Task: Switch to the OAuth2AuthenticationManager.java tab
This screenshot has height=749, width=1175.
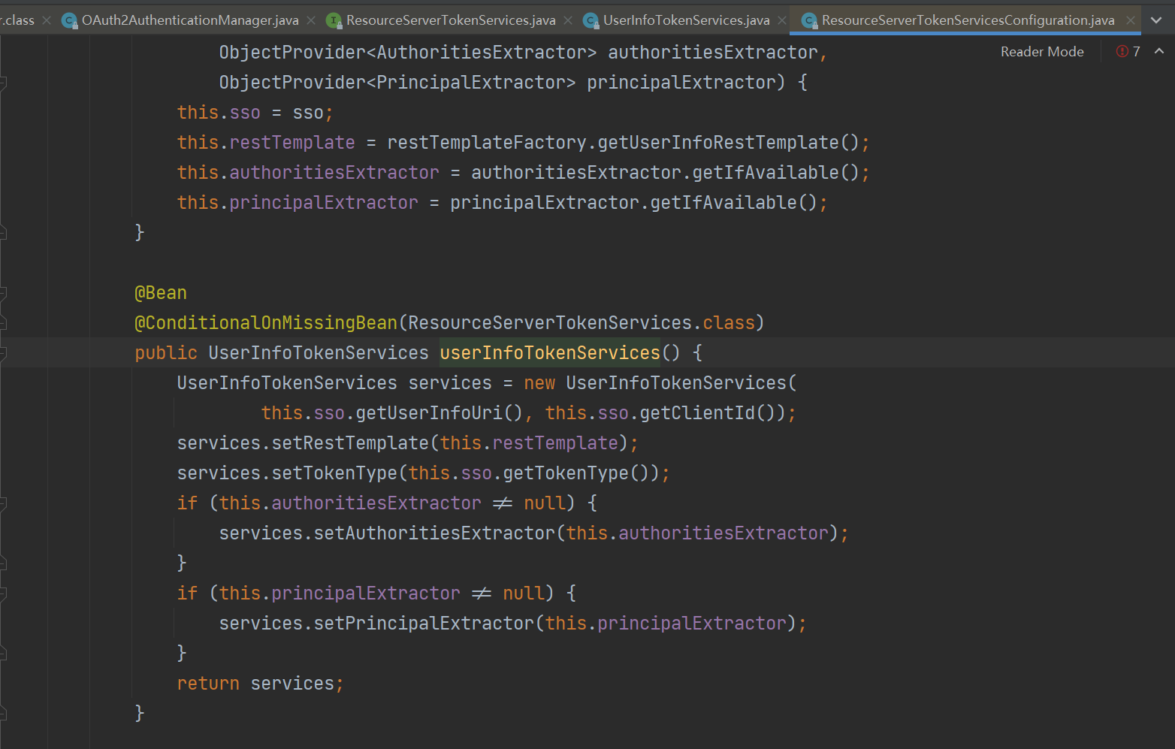Action: pyautogui.click(x=189, y=20)
